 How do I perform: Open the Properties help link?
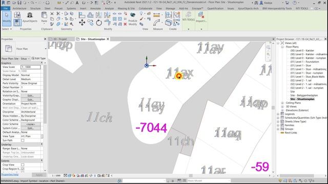click(10, 174)
